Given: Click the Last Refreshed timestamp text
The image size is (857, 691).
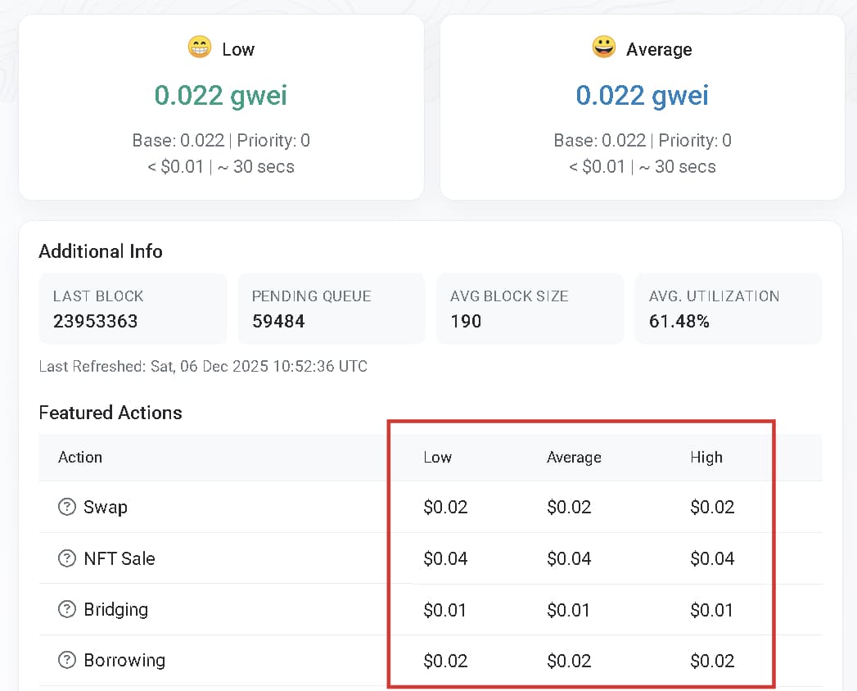Looking at the screenshot, I should 203,366.
